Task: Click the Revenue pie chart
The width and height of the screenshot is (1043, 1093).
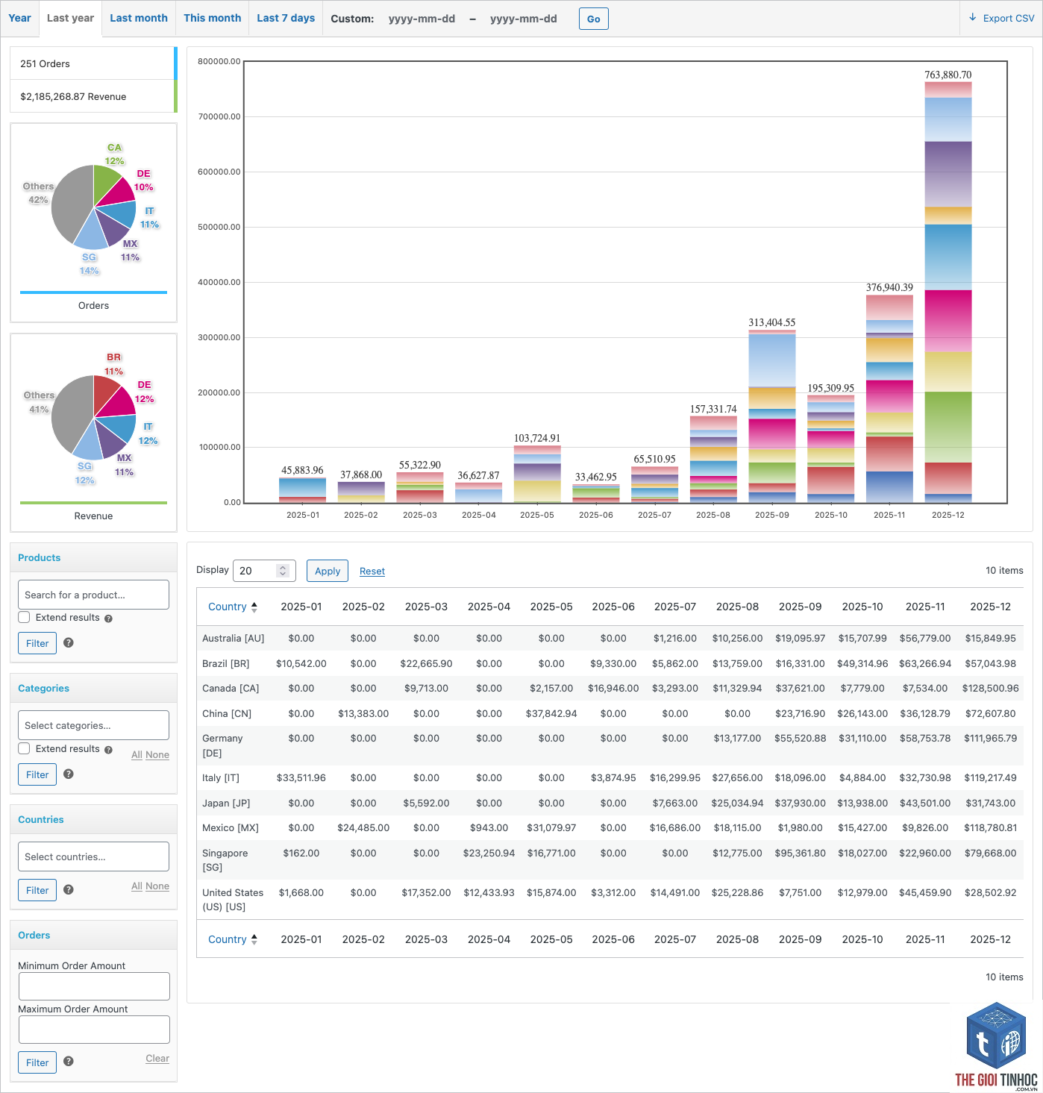Action: (93, 418)
